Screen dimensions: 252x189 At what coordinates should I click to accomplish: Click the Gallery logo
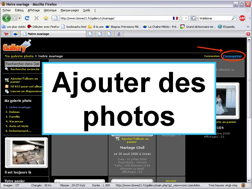point(16,47)
